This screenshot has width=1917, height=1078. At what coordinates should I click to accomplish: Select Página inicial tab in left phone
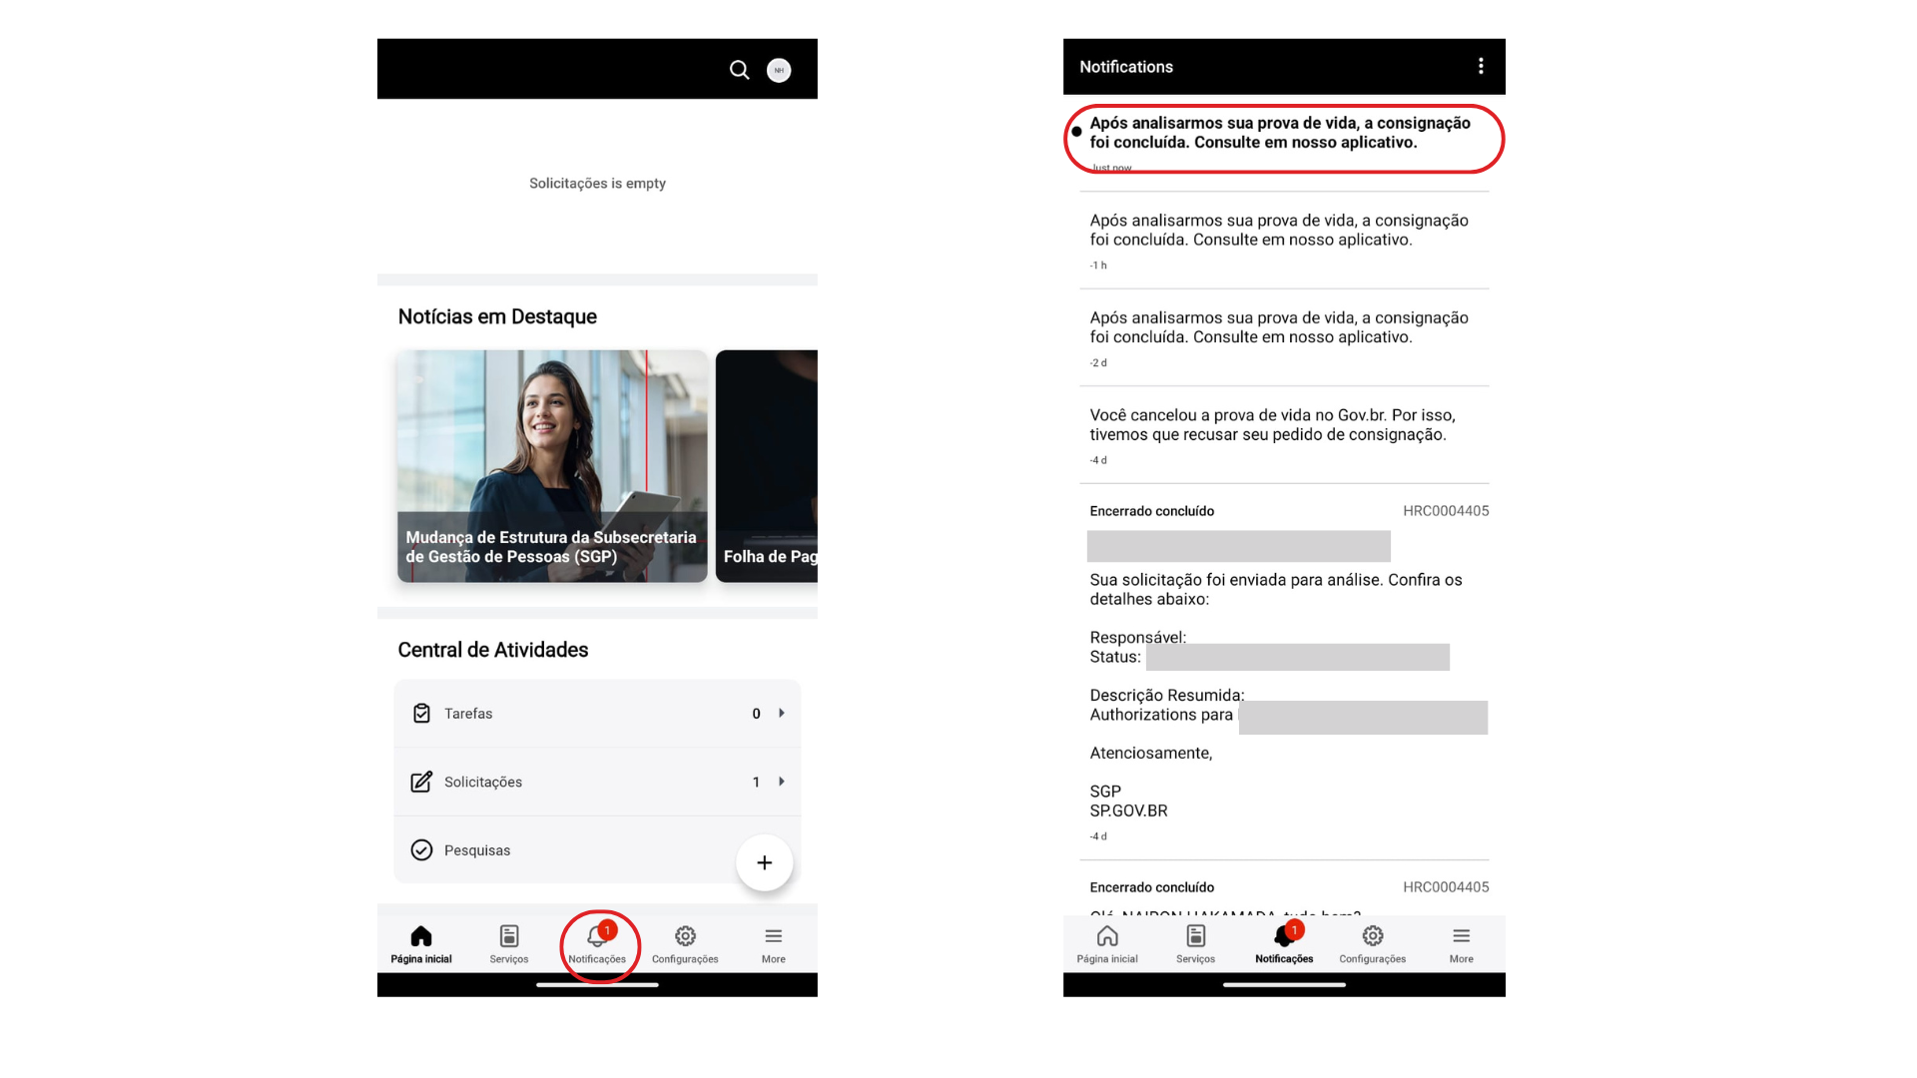coord(421,942)
